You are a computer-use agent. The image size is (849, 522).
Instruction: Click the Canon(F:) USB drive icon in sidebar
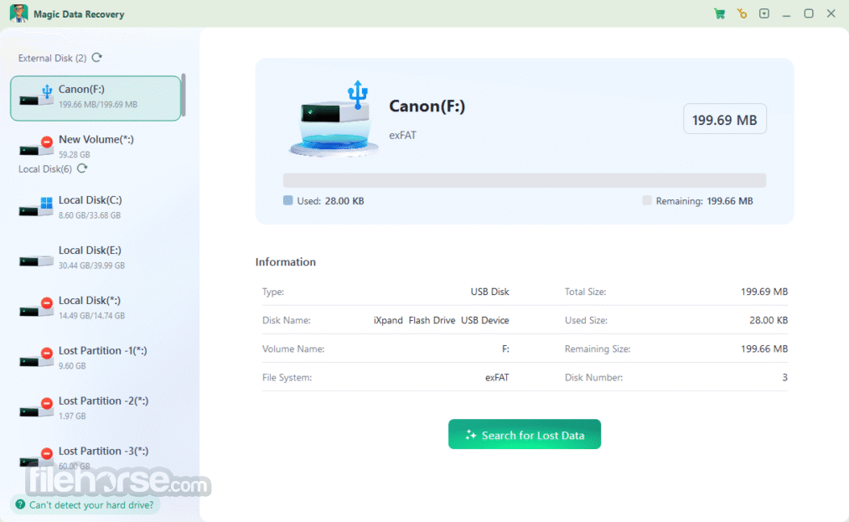tap(36, 96)
